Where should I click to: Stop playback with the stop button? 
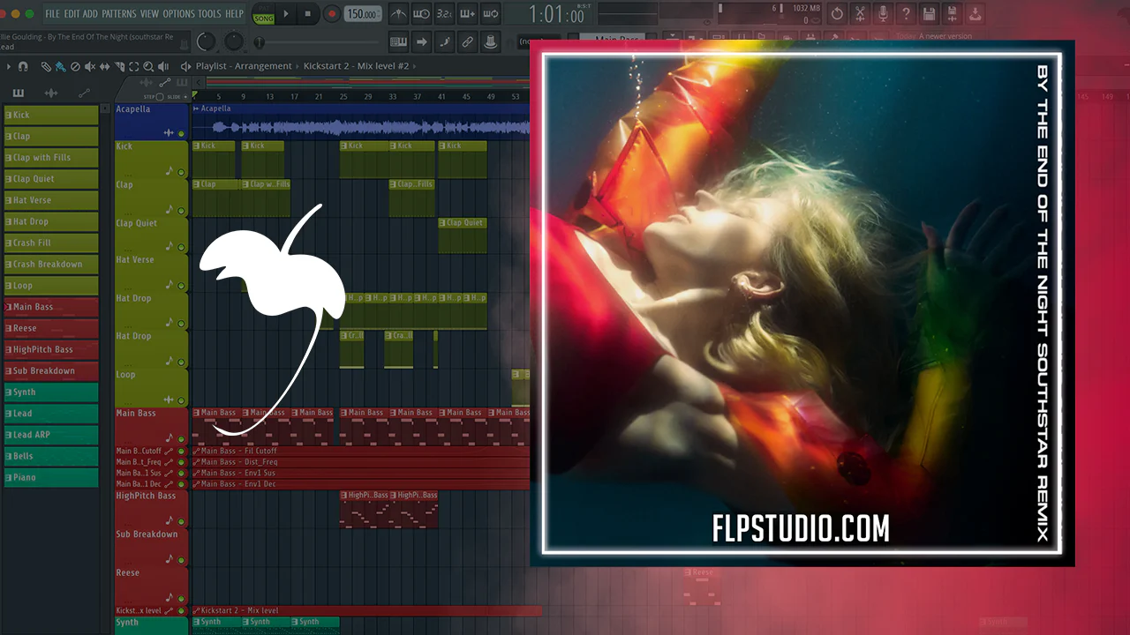pos(307,14)
